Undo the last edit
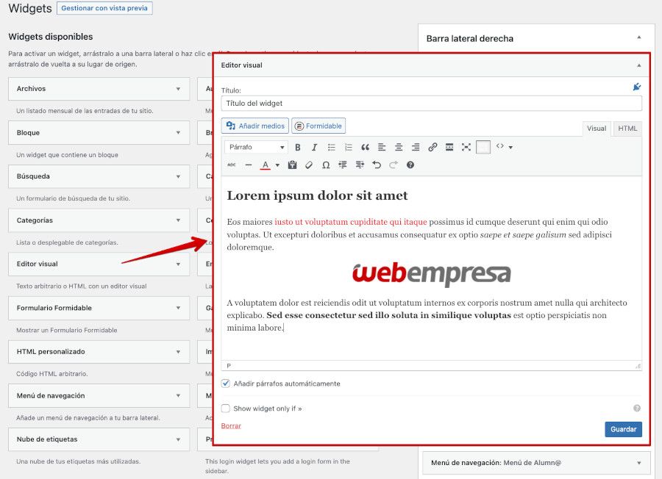This screenshot has width=662, height=479. click(x=377, y=165)
